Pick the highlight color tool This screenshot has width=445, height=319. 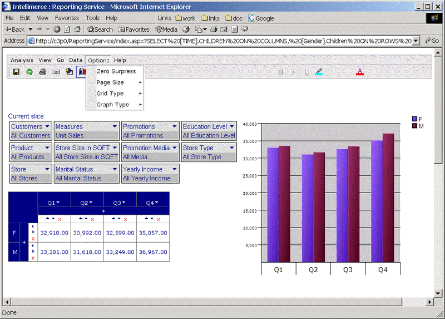(x=319, y=72)
